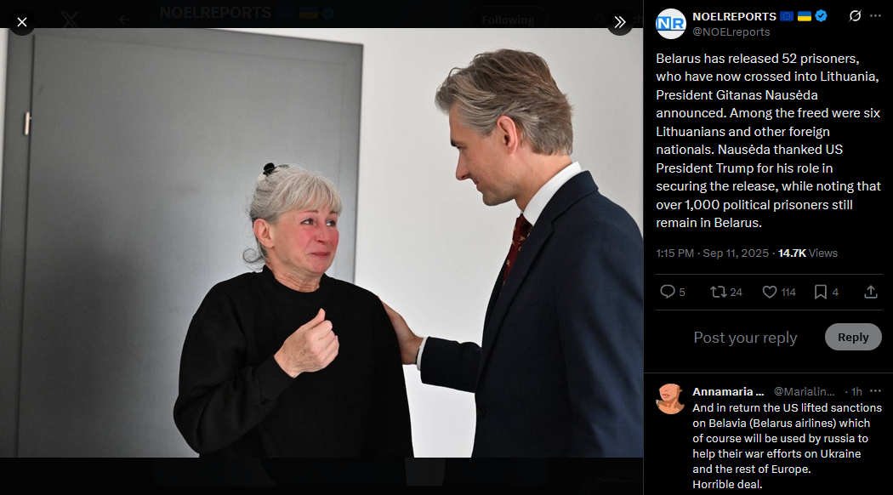Share the post via upload icon

(870, 292)
